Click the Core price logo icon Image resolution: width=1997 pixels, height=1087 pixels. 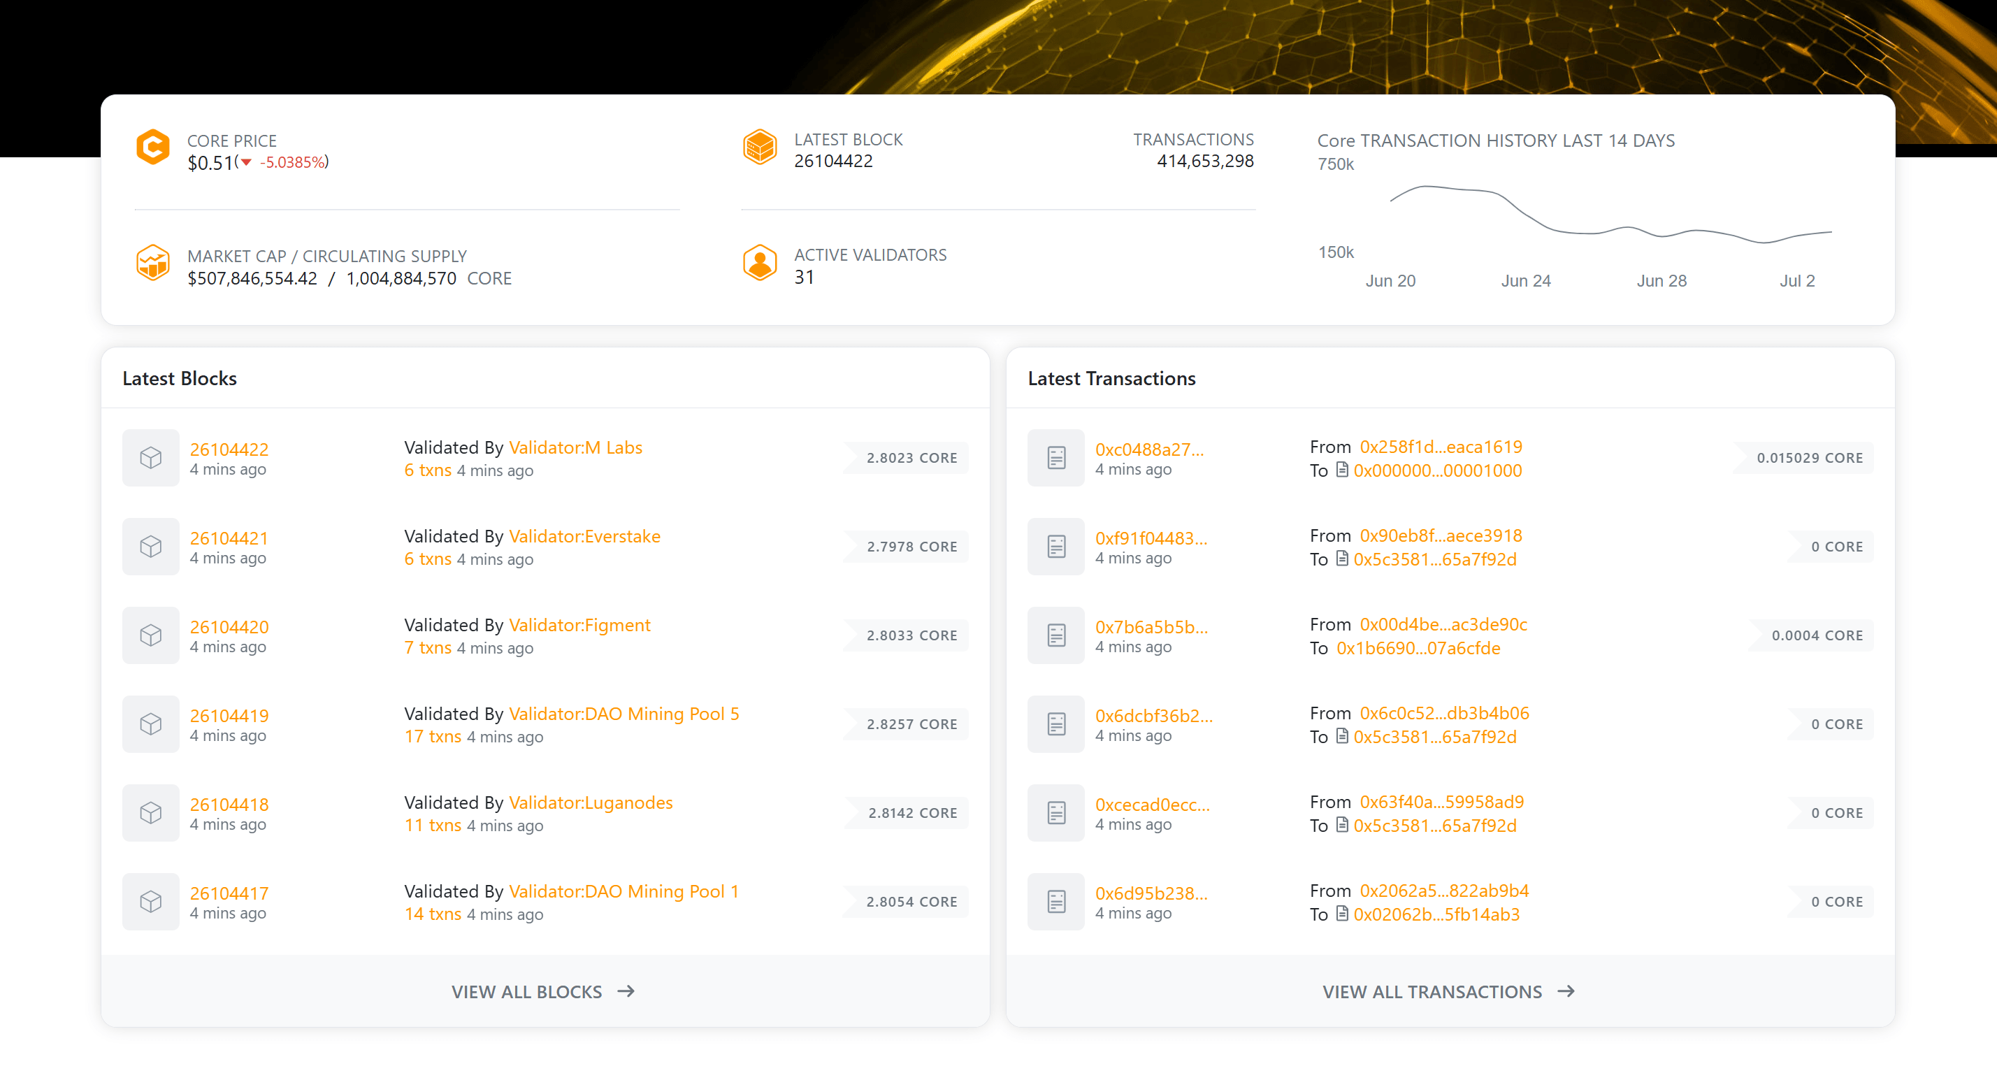[152, 147]
